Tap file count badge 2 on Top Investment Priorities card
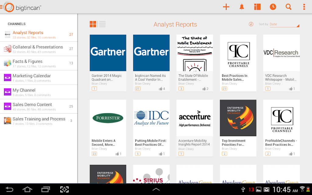The height and width of the screenshot is (195, 312). coord(225,154)
